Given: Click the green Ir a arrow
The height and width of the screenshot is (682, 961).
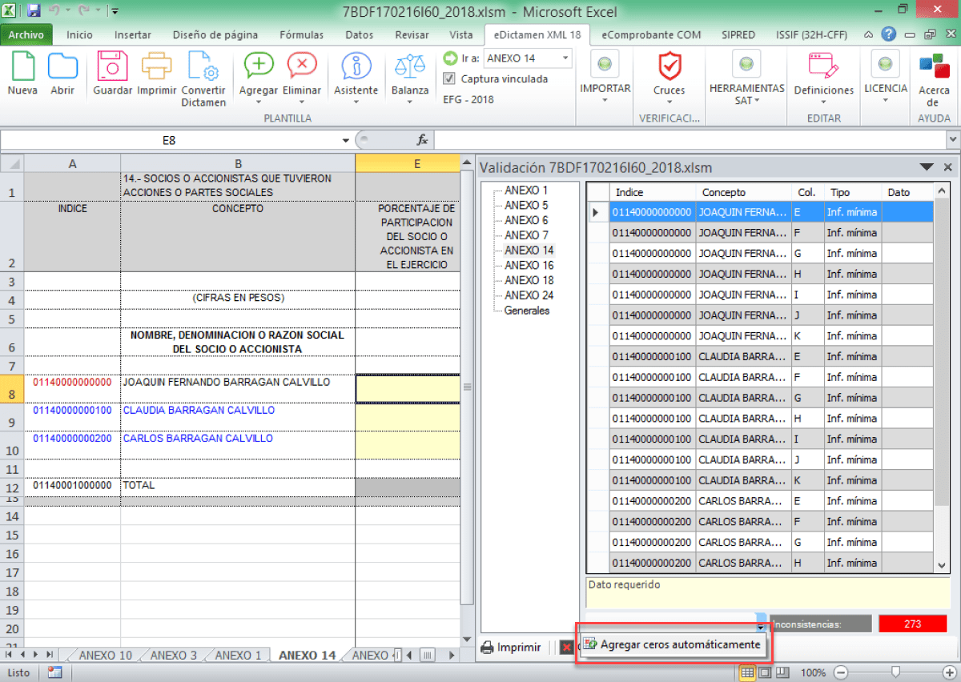Looking at the screenshot, I should (x=450, y=58).
